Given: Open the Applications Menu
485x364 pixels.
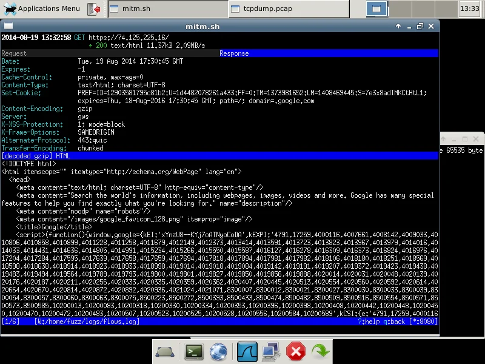Looking at the screenshot, I should point(38,8).
